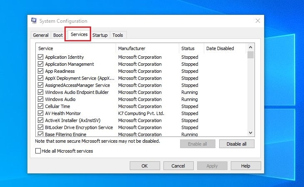The image size is (304, 187).
Task: Click the Apply button
Action: (x=212, y=166)
